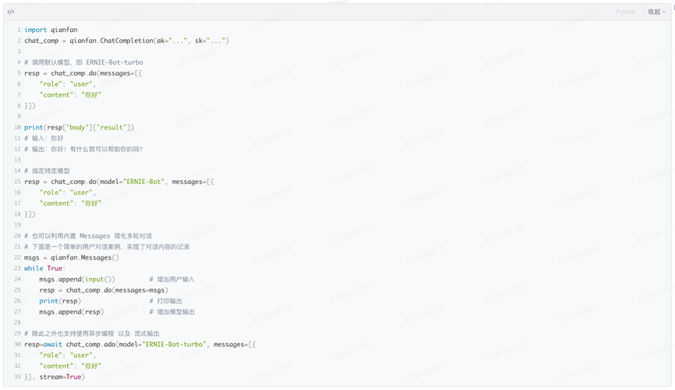Viewport: 675px width, 390px height.
Task: Collapse the code block with 收起
Action: point(656,12)
